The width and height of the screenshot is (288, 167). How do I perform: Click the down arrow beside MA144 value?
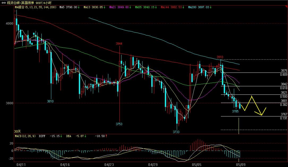(183, 7)
